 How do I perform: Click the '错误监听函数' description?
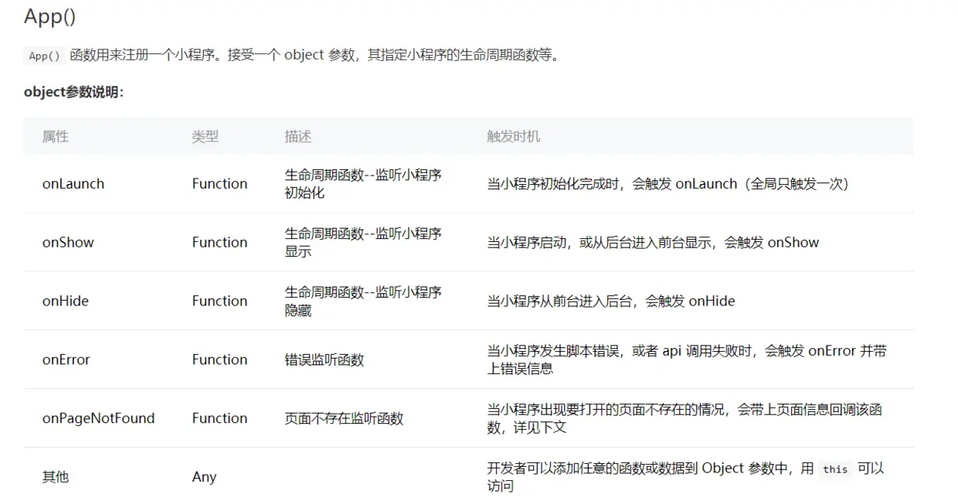324,360
